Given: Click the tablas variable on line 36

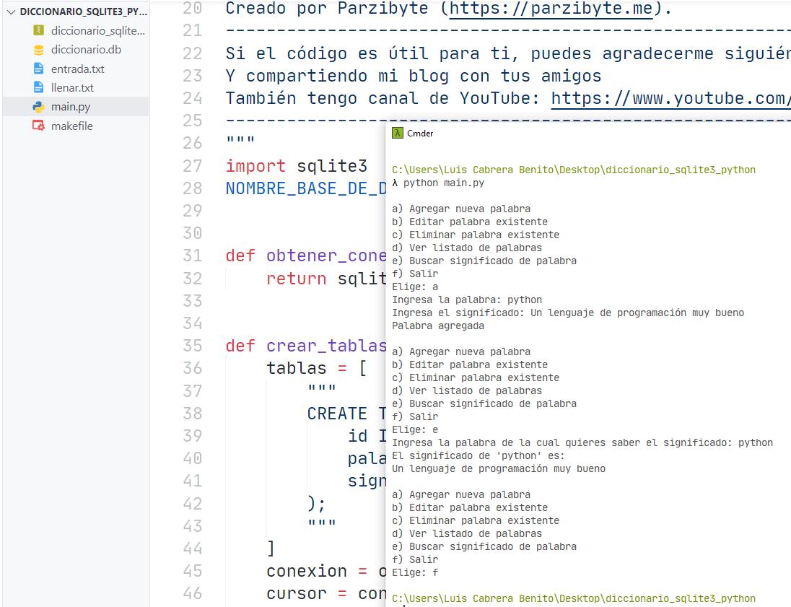Looking at the screenshot, I should point(296,368).
